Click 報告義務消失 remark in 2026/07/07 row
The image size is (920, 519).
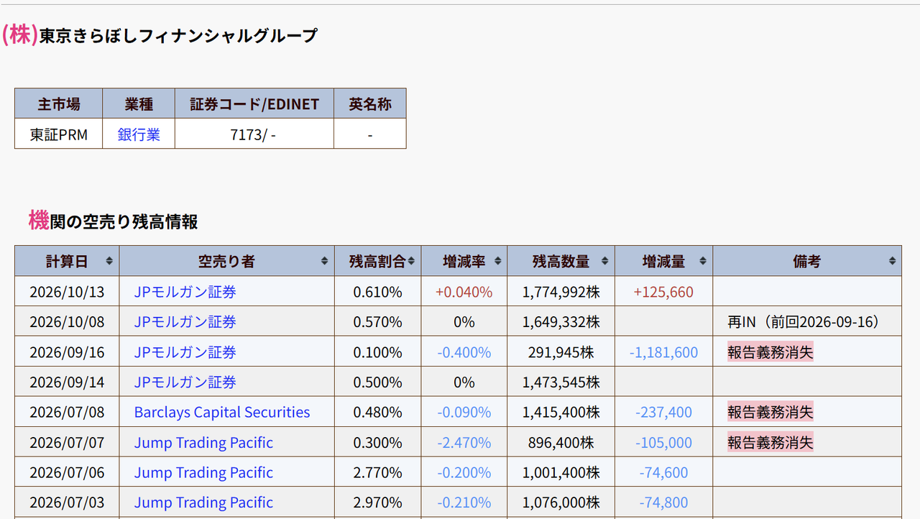click(770, 443)
